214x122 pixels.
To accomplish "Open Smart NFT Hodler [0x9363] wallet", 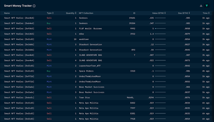I will (19, 29).
